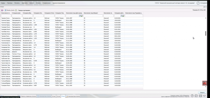Screen dimensions: 210x98
Task: Click the scroll-up arrow of the table
Action: (206, 18)
